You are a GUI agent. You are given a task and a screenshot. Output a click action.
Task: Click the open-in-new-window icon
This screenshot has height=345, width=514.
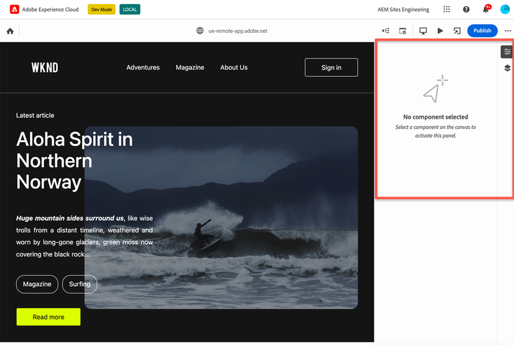coord(456,31)
